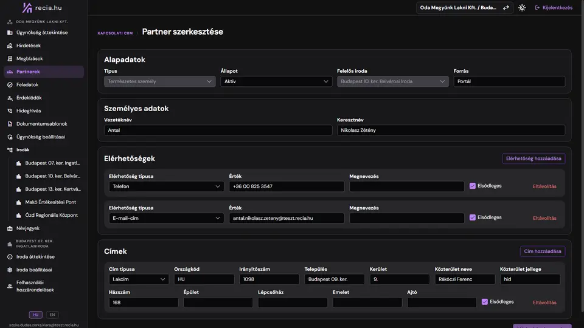Viewport: 584px width, 328px height.
Task: Go to Feladatok menu item
Action: pyautogui.click(x=44, y=85)
